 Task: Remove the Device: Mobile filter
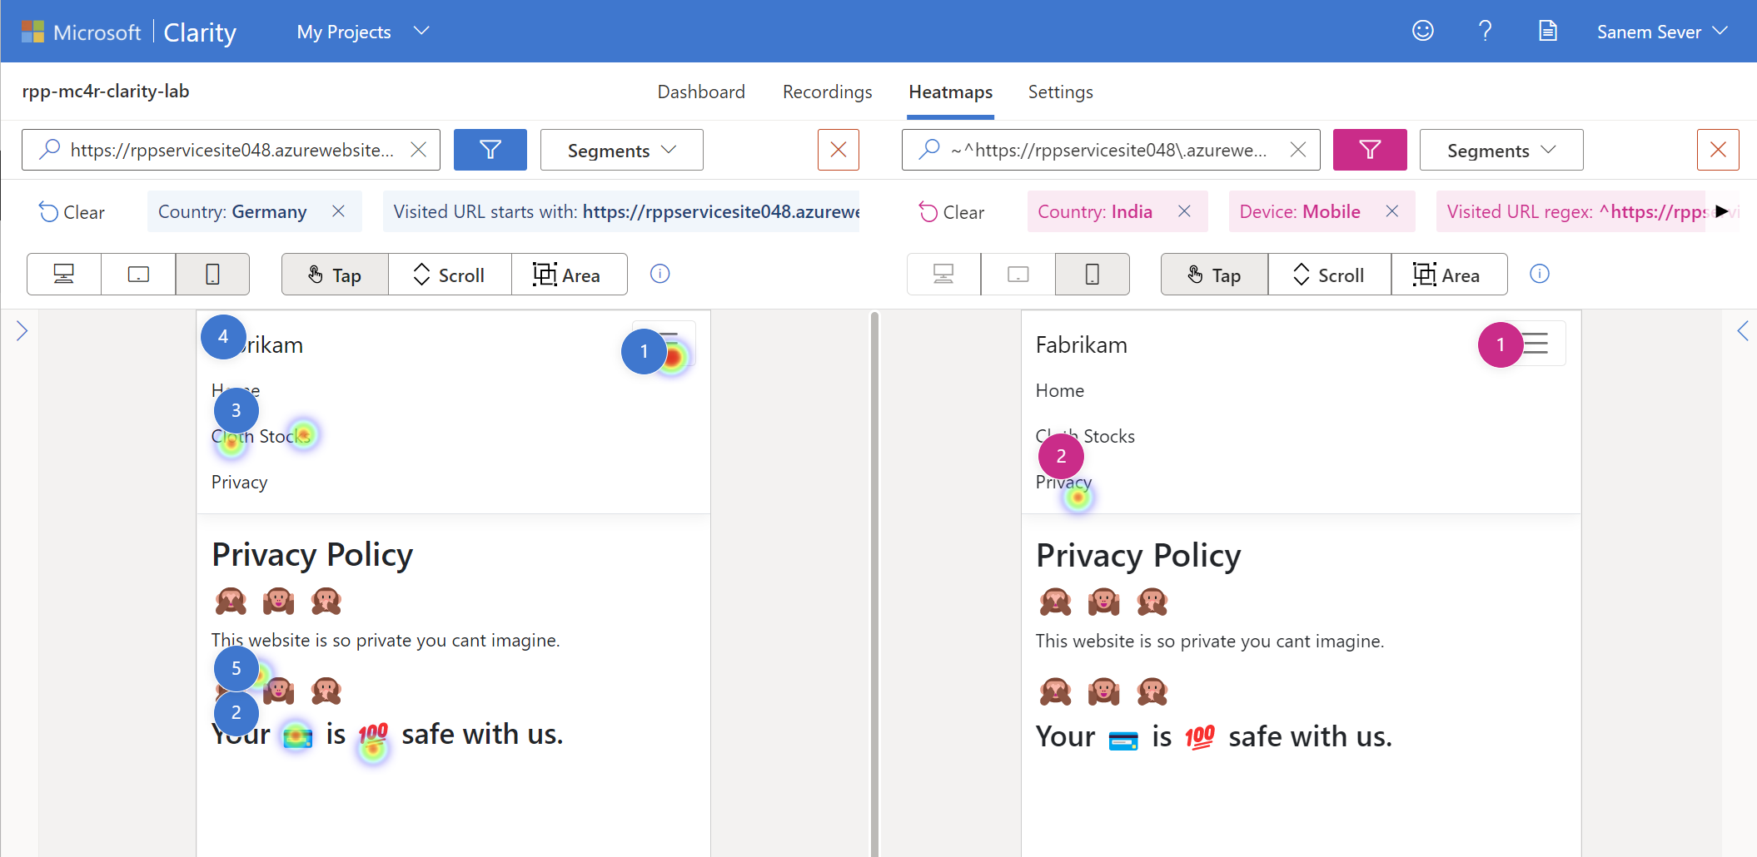(1392, 211)
